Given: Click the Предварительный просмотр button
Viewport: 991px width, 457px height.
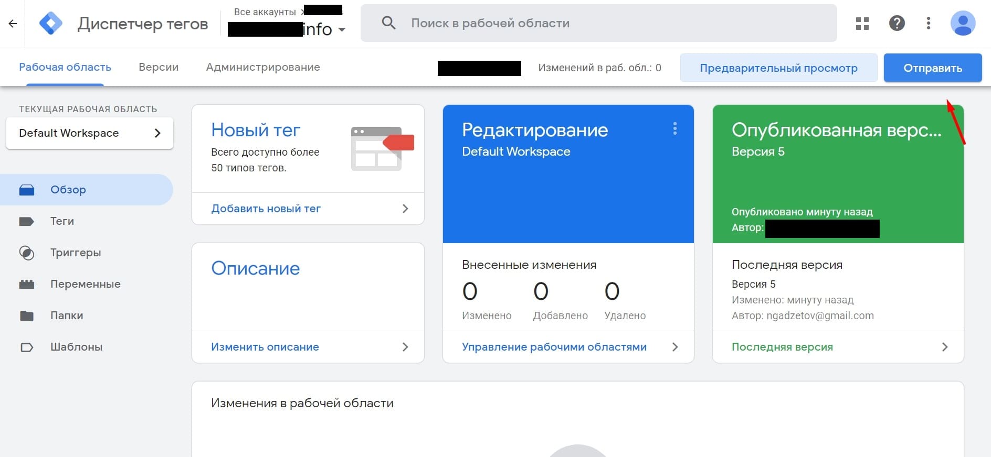Looking at the screenshot, I should [778, 68].
